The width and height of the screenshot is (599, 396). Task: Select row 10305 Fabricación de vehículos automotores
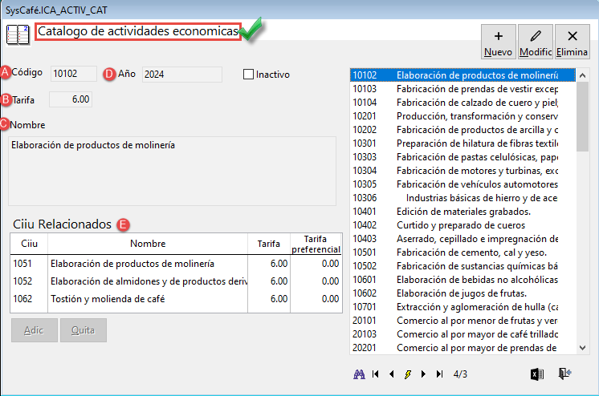tap(462, 184)
